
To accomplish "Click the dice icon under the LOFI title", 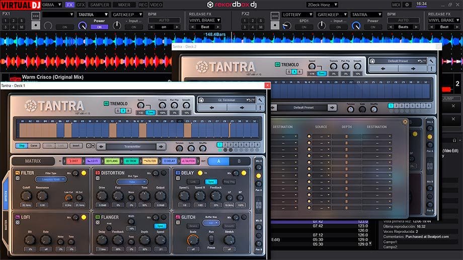I will pyautogui.click(x=18, y=222).
